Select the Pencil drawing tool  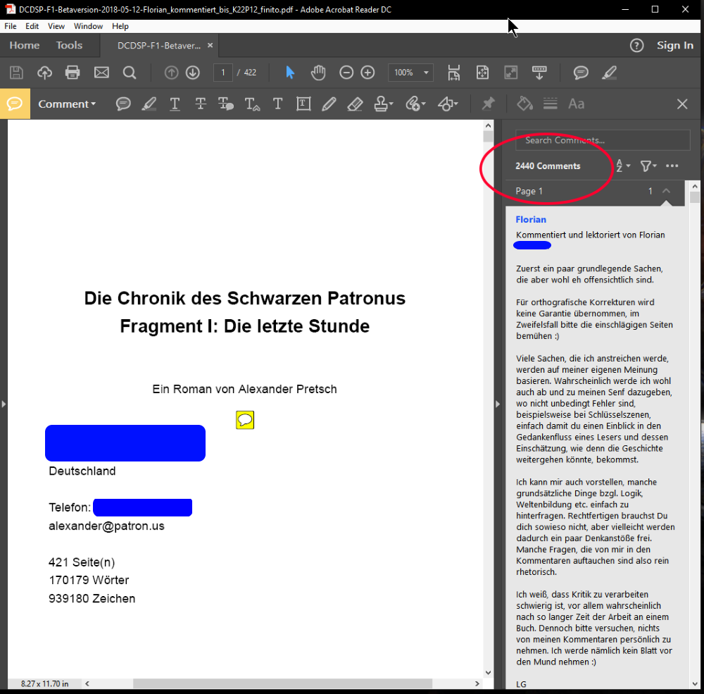329,104
